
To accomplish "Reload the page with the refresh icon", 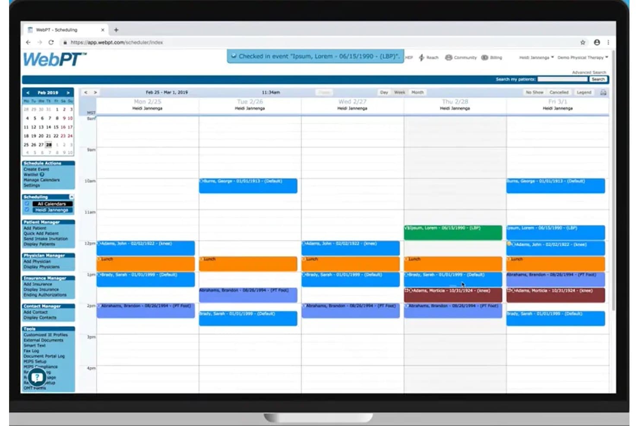I will point(51,42).
